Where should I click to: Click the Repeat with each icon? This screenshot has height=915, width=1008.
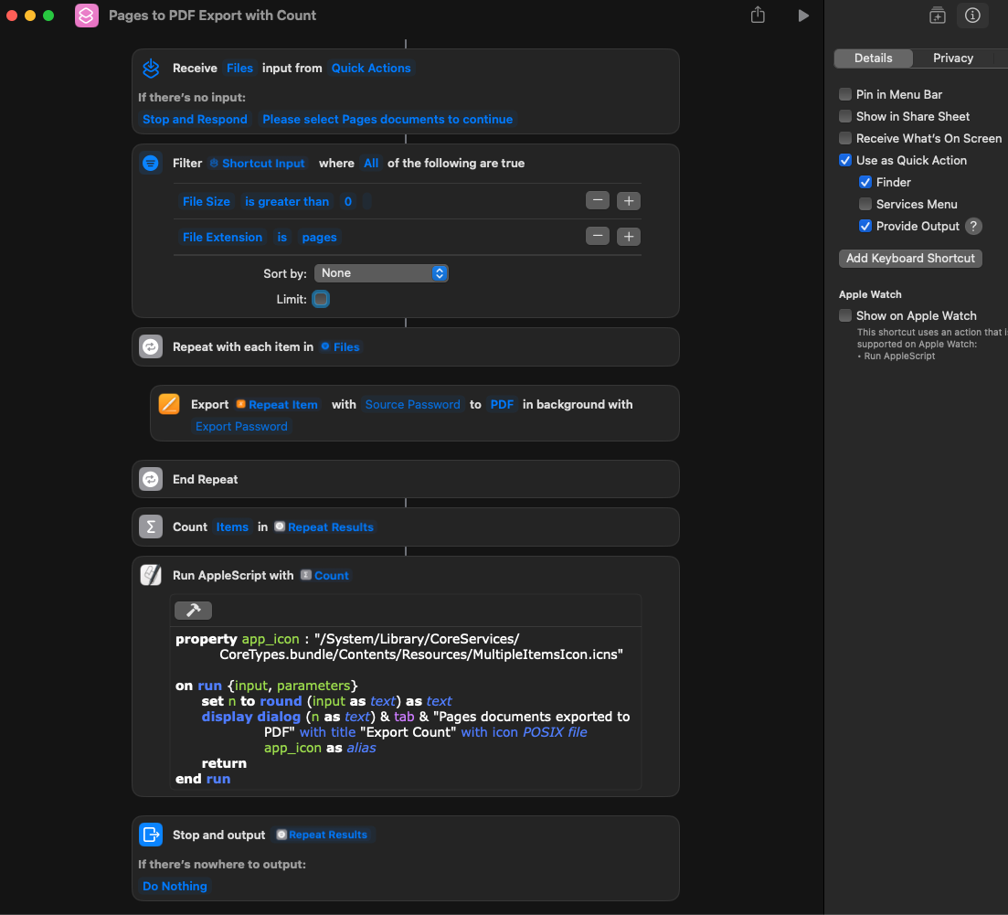click(x=151, y=347)
